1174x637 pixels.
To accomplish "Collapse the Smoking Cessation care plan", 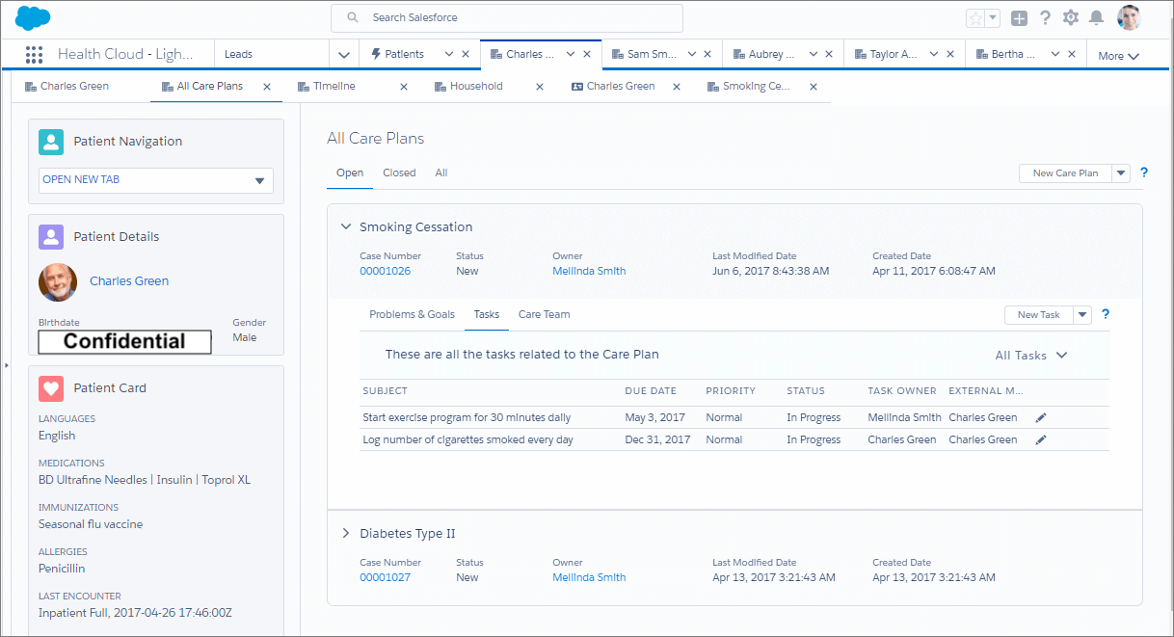I will (346, 227).
